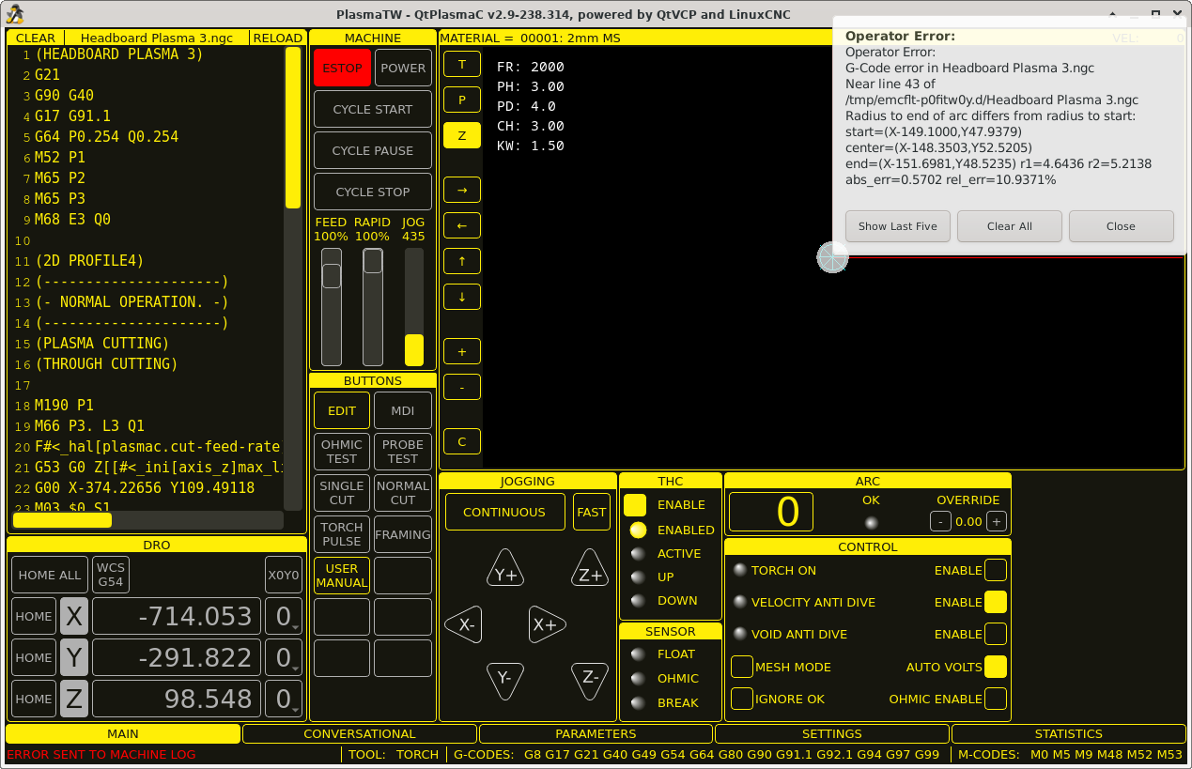Screen dimensions: 1192x769
Task: Jog X axis negative with X- arrow
Action: pyautogui.click(x=462, y=624)
